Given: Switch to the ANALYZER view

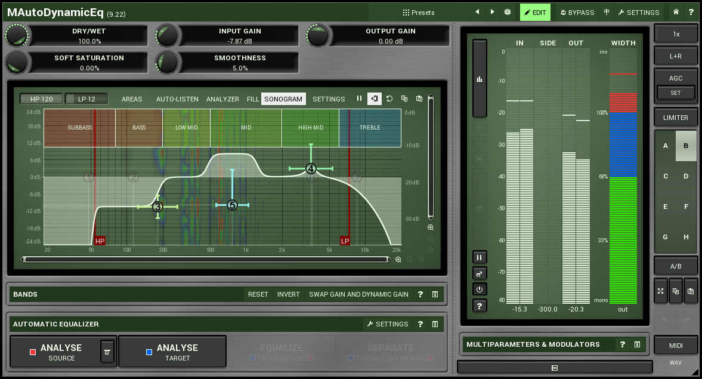Looking at the screenshot, I should click(x=222, y=99).
